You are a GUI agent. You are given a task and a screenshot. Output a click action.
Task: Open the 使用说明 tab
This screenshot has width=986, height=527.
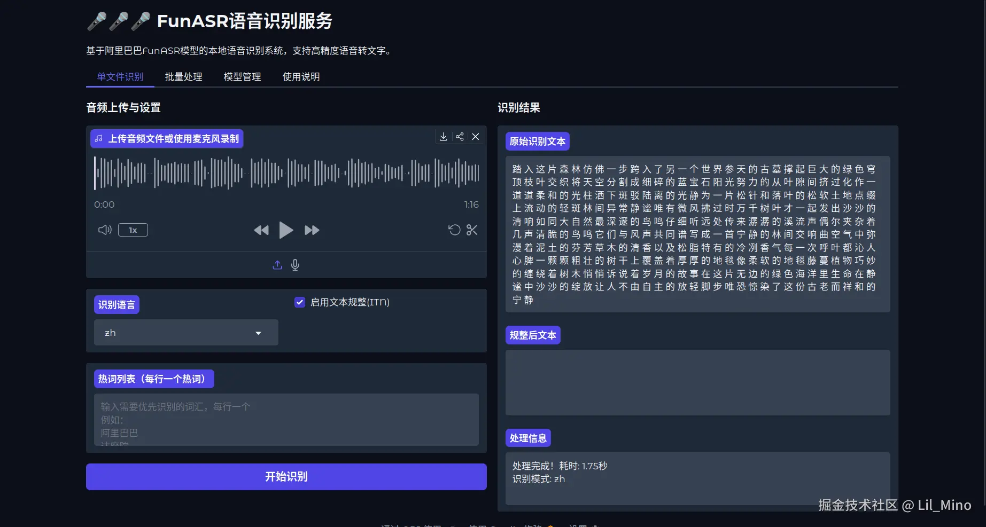click(301, 77)
